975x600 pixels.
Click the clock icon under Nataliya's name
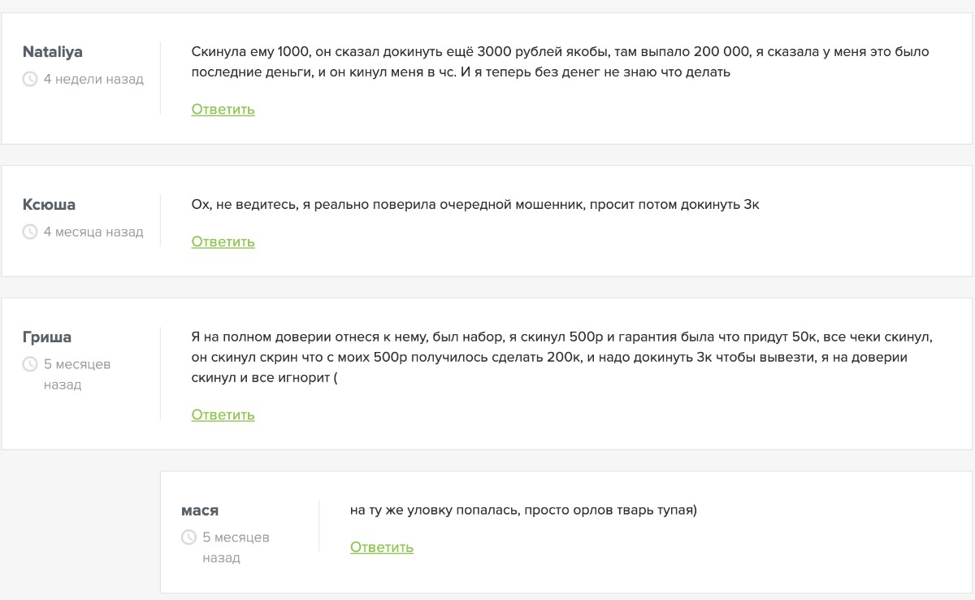pos(30,80)
